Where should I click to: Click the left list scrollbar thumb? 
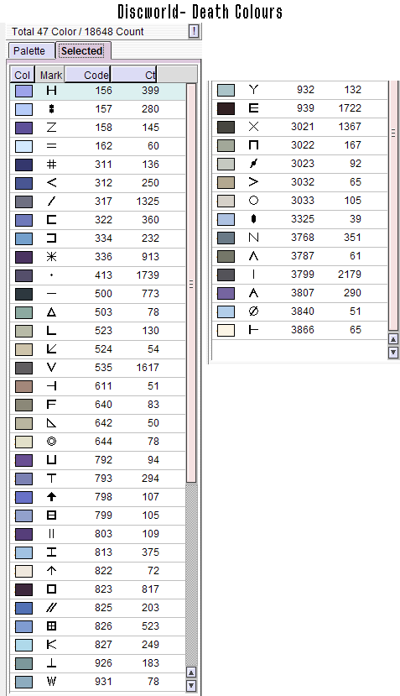[x=191, y=283]
